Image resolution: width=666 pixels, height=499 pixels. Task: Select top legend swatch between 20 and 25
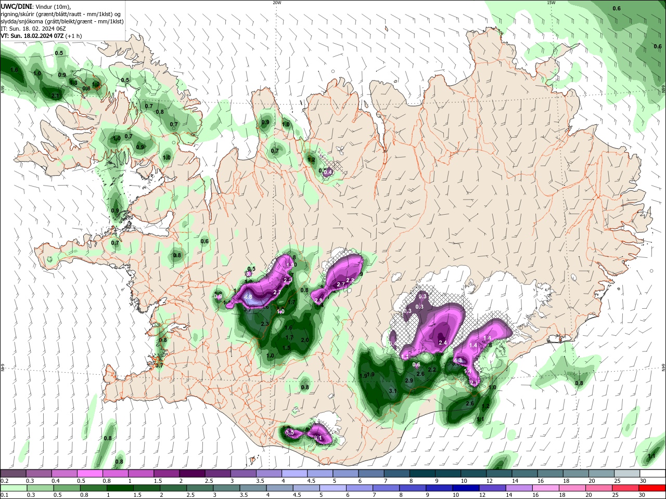point(601,474)
